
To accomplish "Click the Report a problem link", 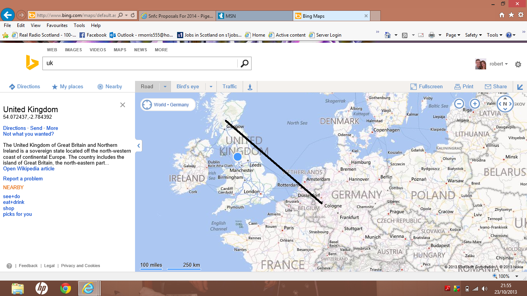I will [x=23, y=179].
